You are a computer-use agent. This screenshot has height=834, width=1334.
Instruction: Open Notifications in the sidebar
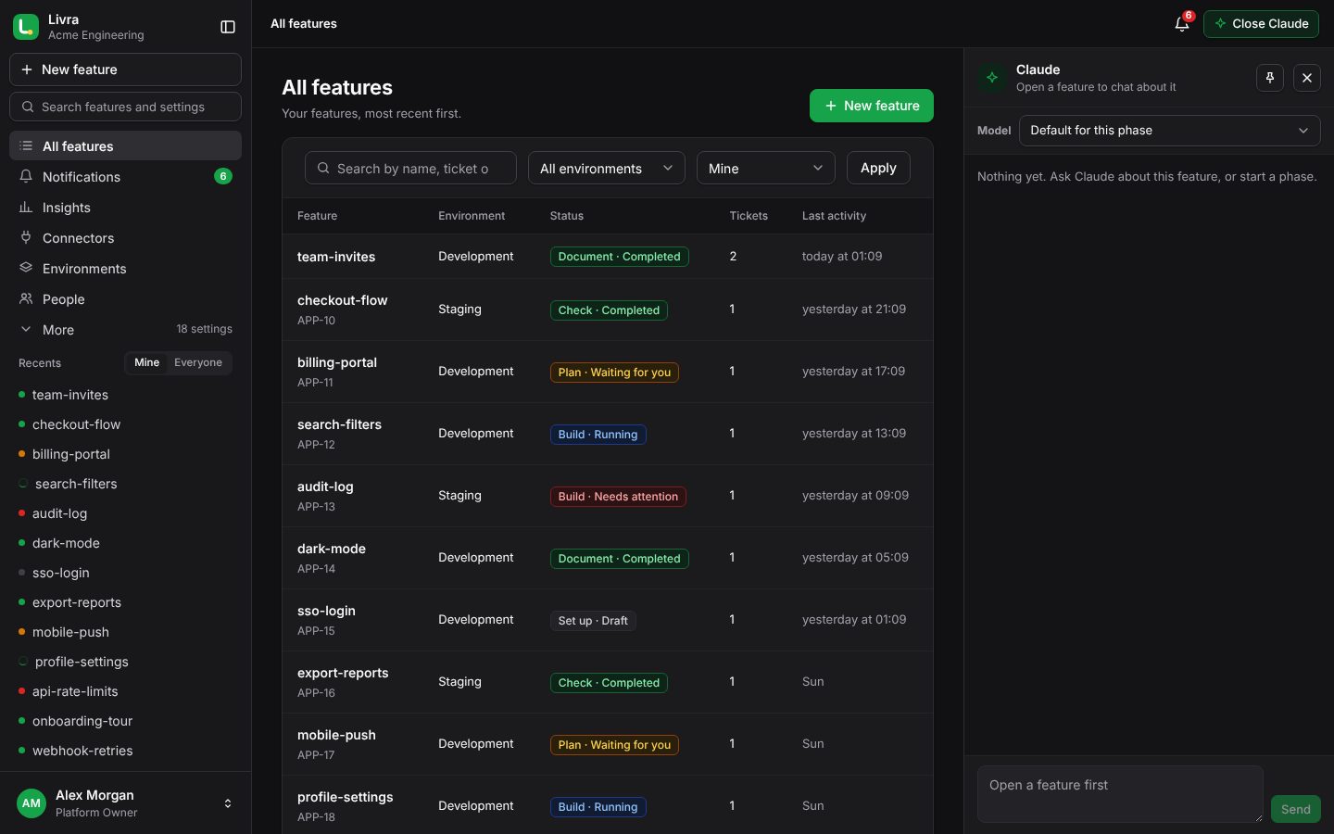(125, 177)
